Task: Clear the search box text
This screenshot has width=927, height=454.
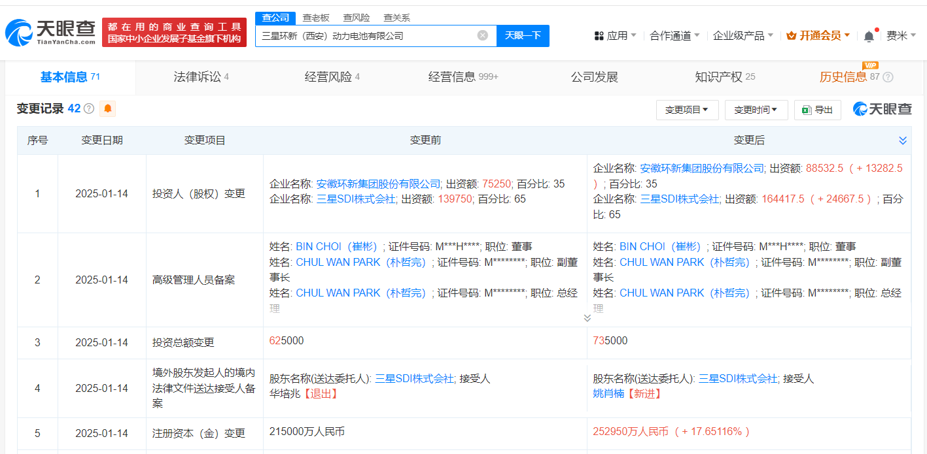Action: pyautogui.click(x=483, y=35)
